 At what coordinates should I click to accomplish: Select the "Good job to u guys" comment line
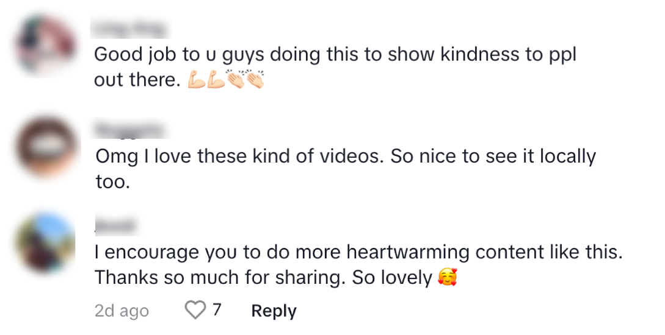click(x=335, y=55)
